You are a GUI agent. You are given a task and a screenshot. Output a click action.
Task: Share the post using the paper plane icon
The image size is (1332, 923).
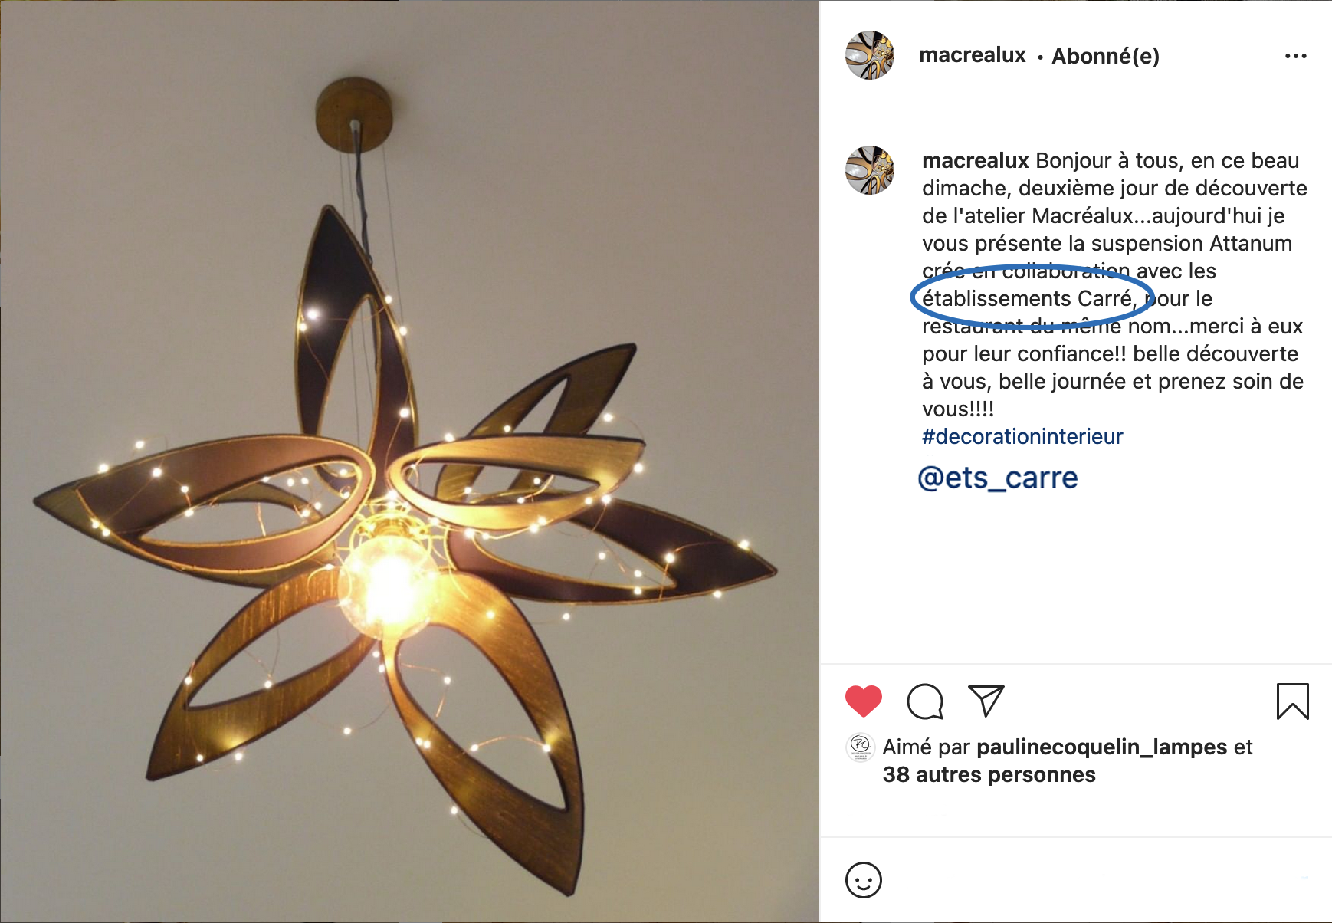coord(986,701)
